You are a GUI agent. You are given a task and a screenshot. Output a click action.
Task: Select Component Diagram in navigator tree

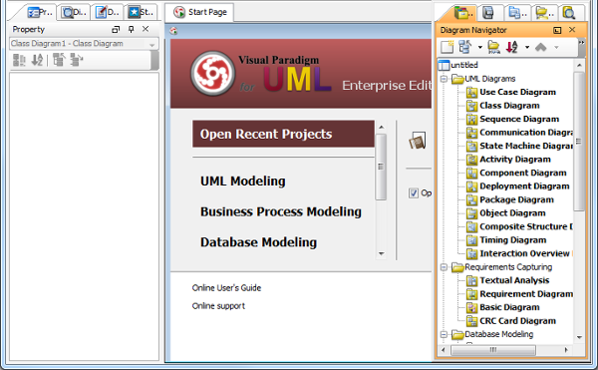coord(522,173)
